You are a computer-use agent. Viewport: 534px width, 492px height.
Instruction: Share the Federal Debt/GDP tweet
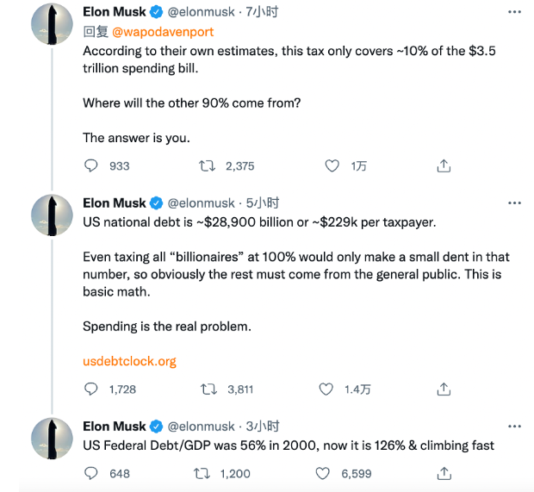[x=444, y=473]
